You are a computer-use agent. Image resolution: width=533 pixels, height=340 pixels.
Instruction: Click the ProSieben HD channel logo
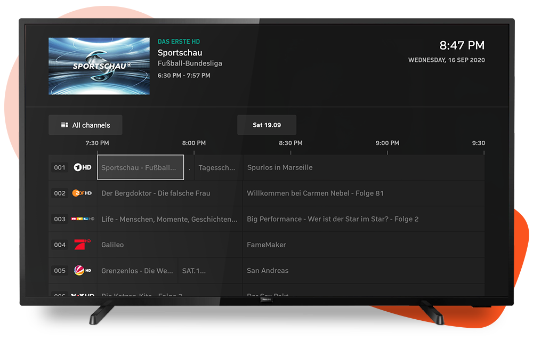[82, 245]
